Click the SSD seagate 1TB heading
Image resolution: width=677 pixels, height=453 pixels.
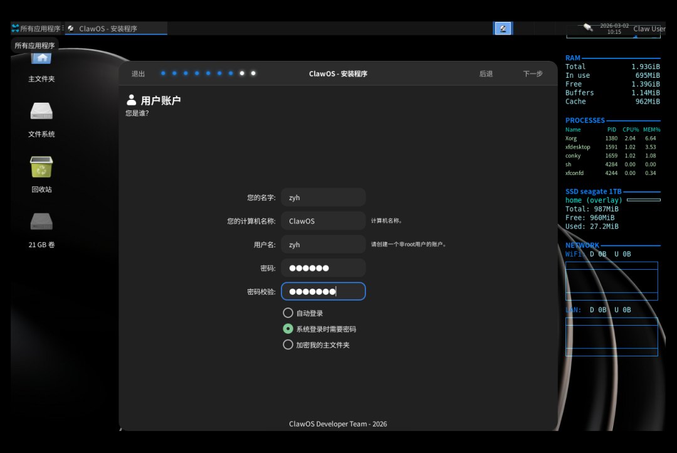tap(593, 191)
